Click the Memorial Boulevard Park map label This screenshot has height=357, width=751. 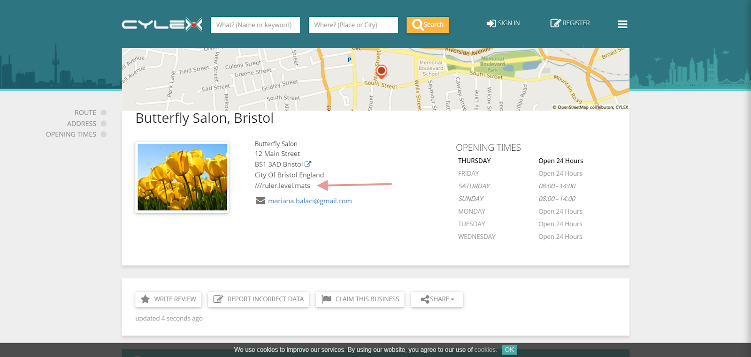[x=492, y=64]
